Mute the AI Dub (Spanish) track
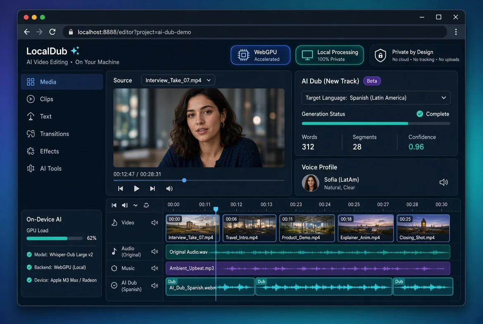The width and height of the screenshot is (483, 324). coord(155,286)
